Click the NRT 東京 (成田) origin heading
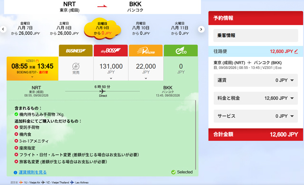 coord(69,7)
